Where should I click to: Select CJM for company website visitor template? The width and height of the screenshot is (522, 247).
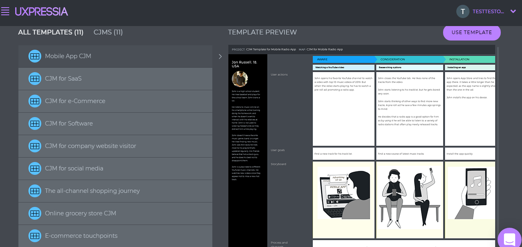(x=91, y=146)
